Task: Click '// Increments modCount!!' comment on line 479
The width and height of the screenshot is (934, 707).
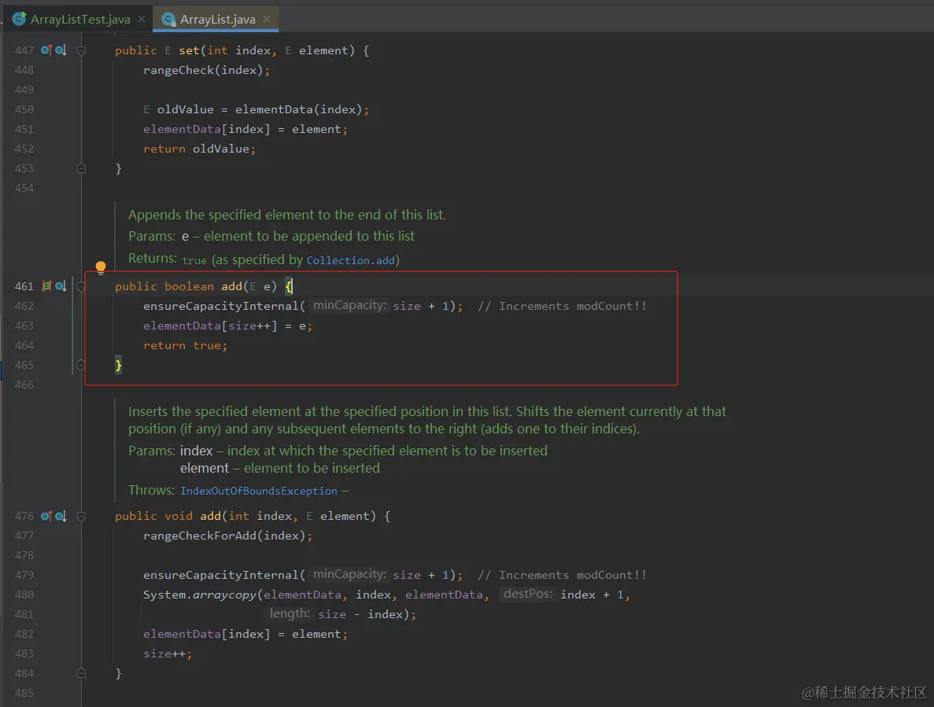Action: (563, 575)
